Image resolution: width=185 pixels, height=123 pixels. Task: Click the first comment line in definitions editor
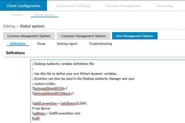[x=63, y=64]
